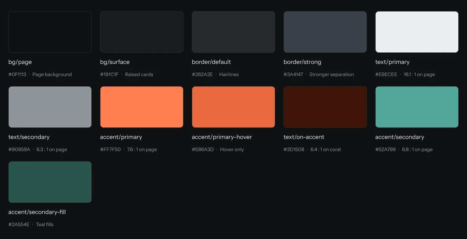
Task: Click the hex value #52A799
Action: tap(385, 150)
